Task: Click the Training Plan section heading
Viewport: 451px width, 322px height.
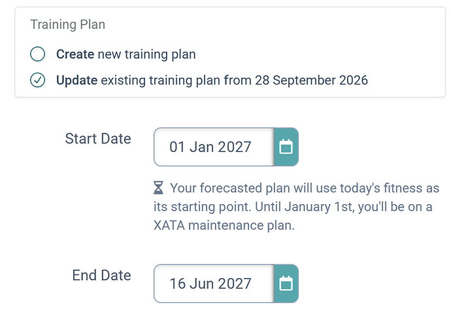Action: pyautogui.click(x=68, y=24)
